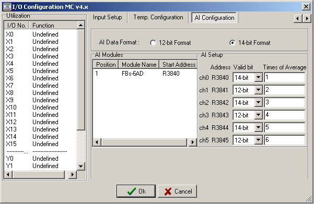This screenshot has height=204, width=314.
Task: Select the X8 row in Utilization list
Action: 40,93
